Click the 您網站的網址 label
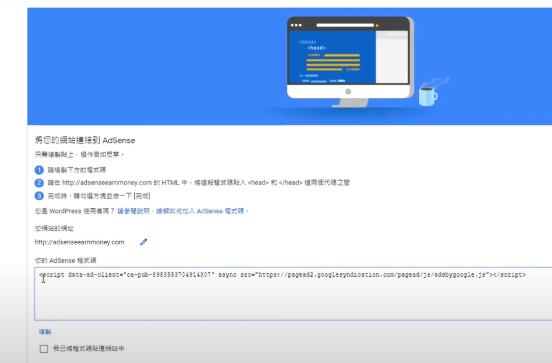 (54, 229)
